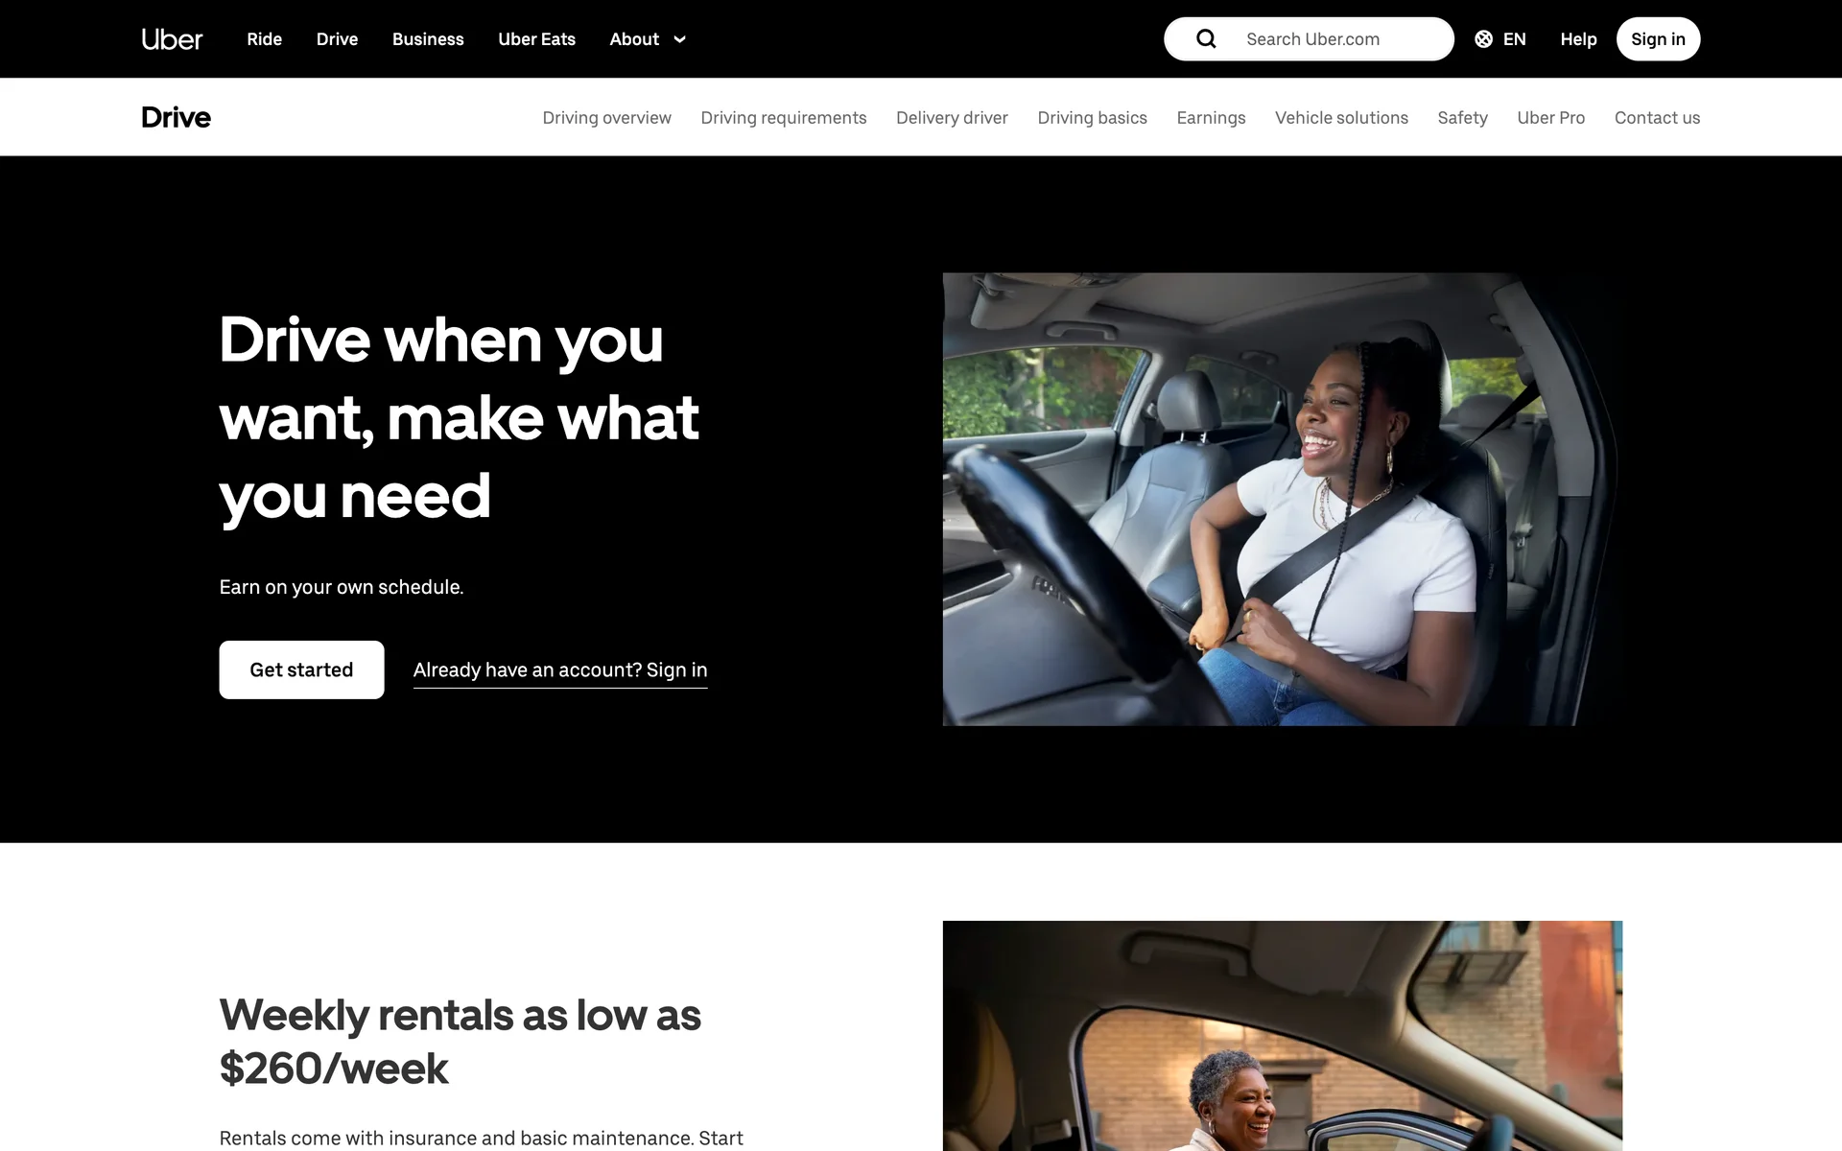Open the Vehicle solutions tab
The width and height of the screenshot is (1842, 1151).
[x=1341, y=118]
